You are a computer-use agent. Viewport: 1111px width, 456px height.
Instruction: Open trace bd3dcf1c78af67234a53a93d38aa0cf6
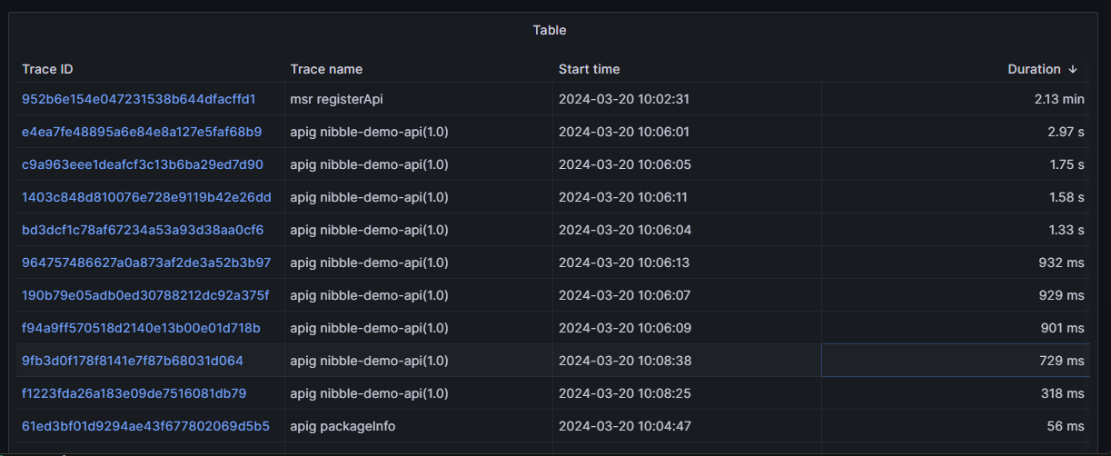[143, 230]
